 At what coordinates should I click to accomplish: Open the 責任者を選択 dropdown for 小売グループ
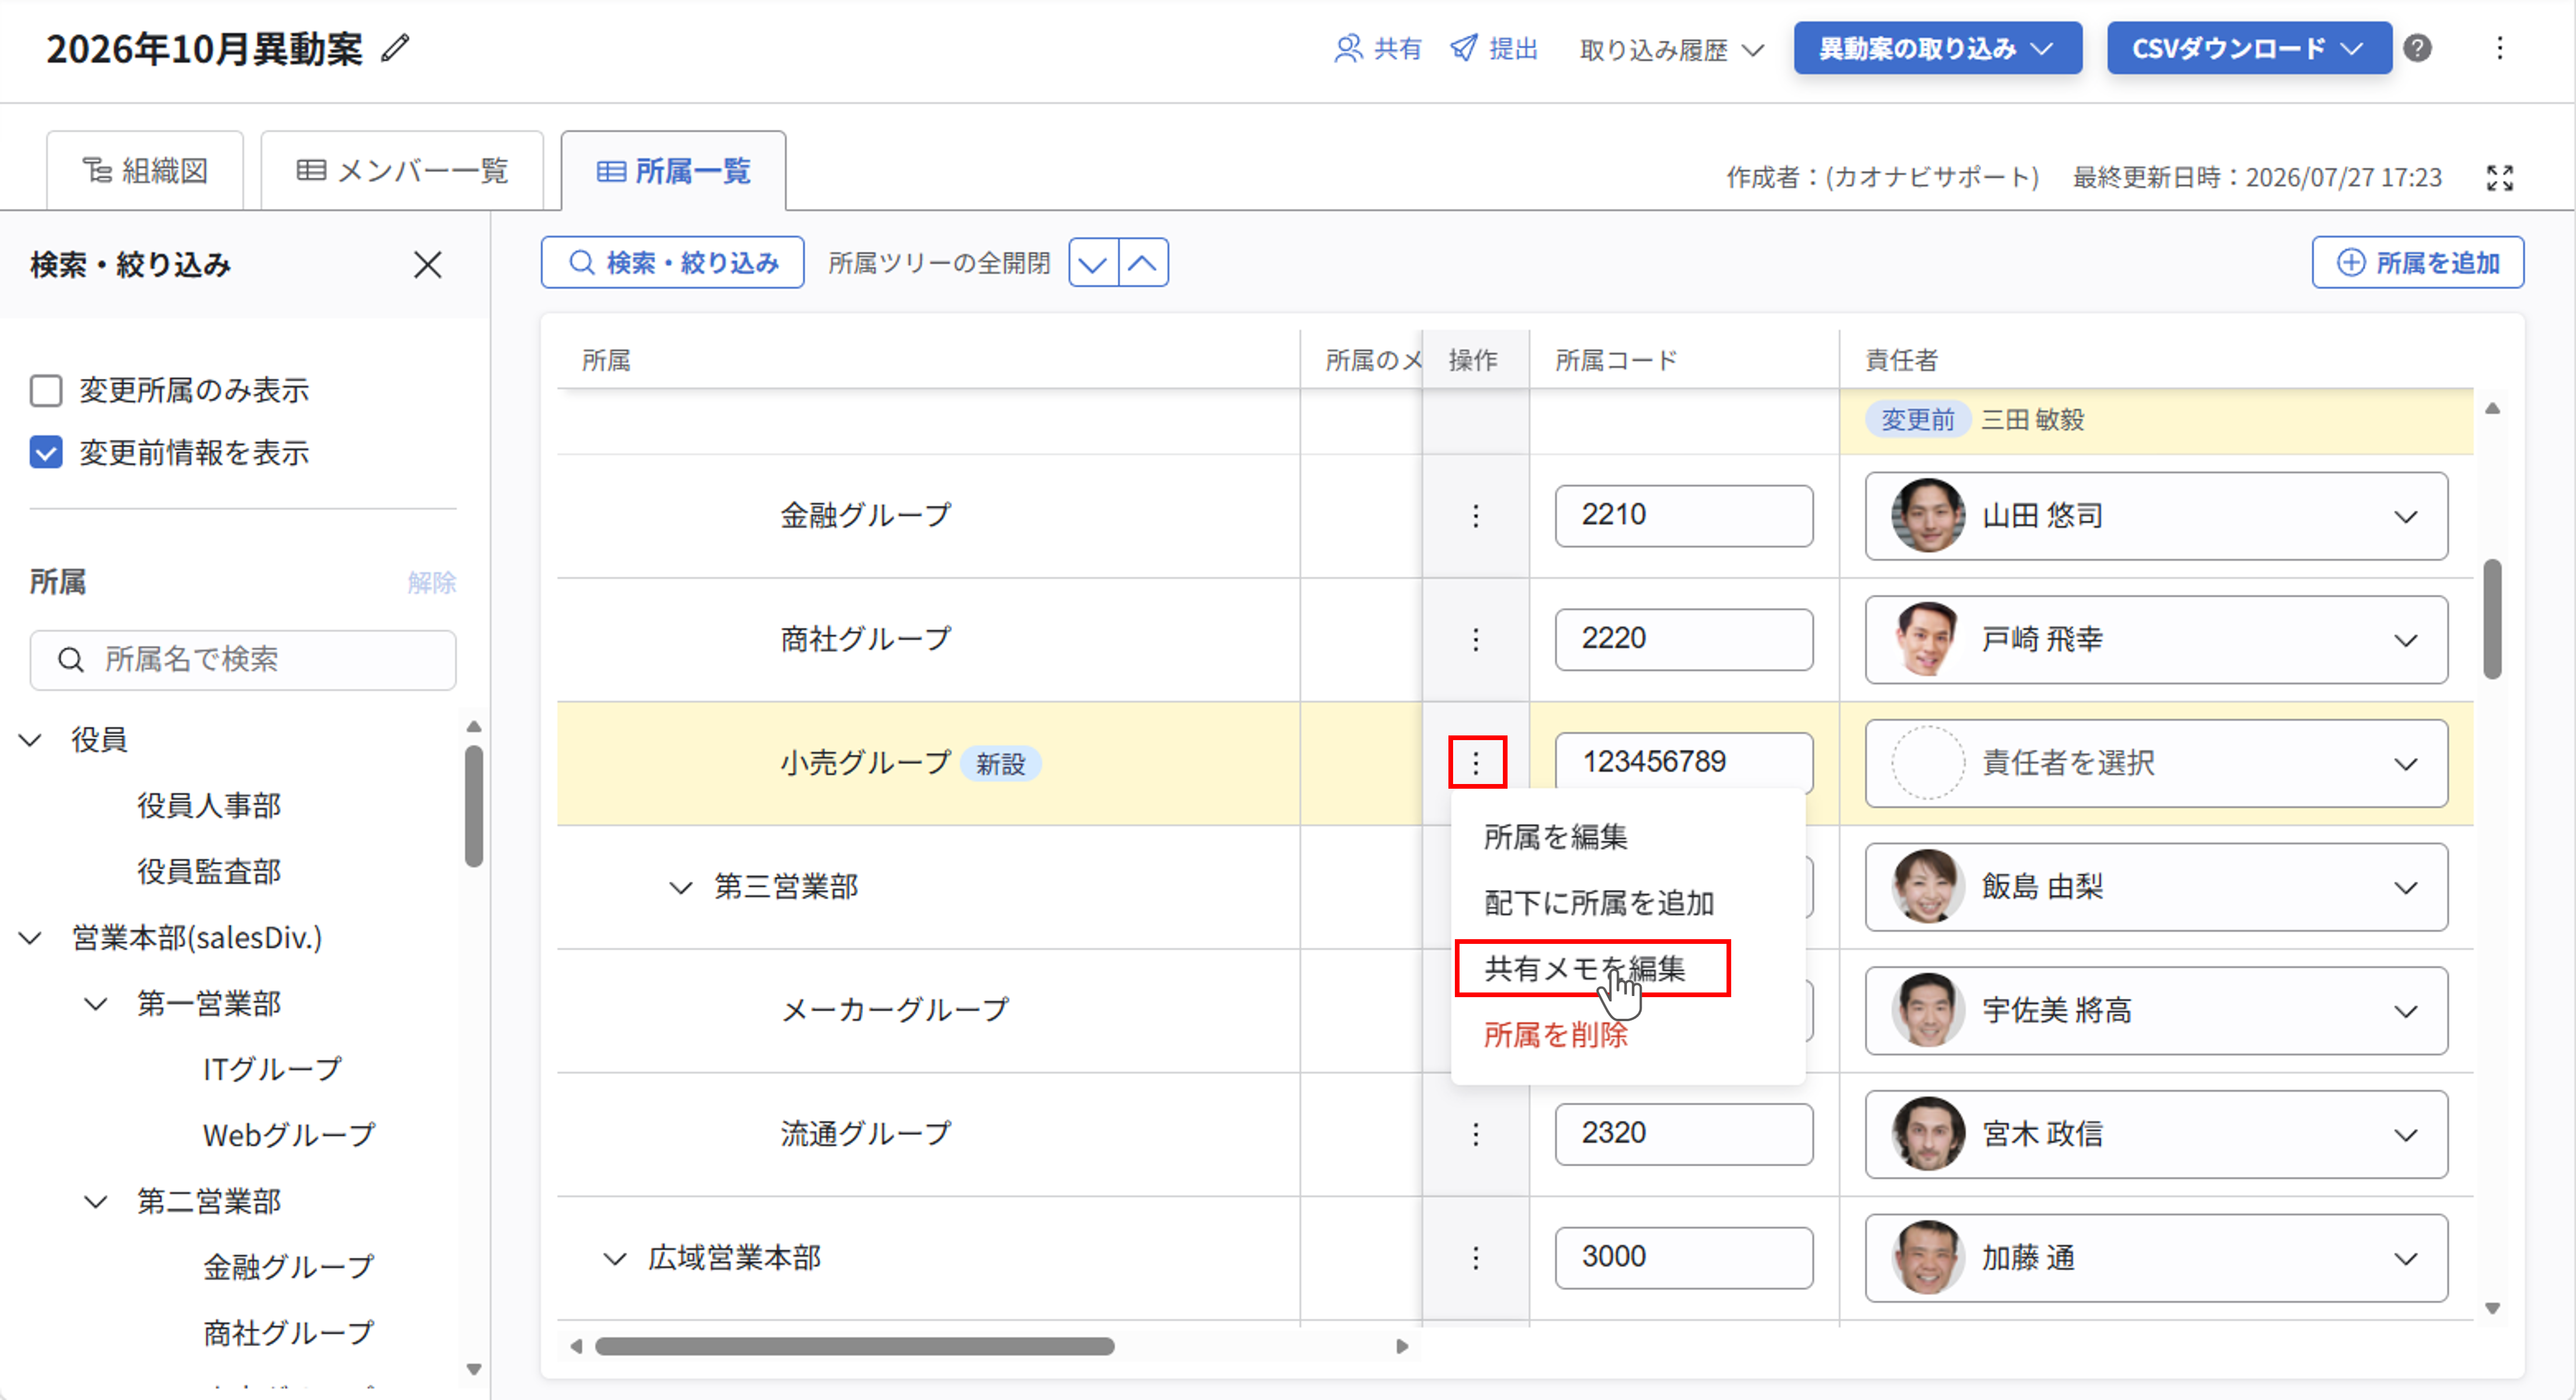coord(2156,763)
